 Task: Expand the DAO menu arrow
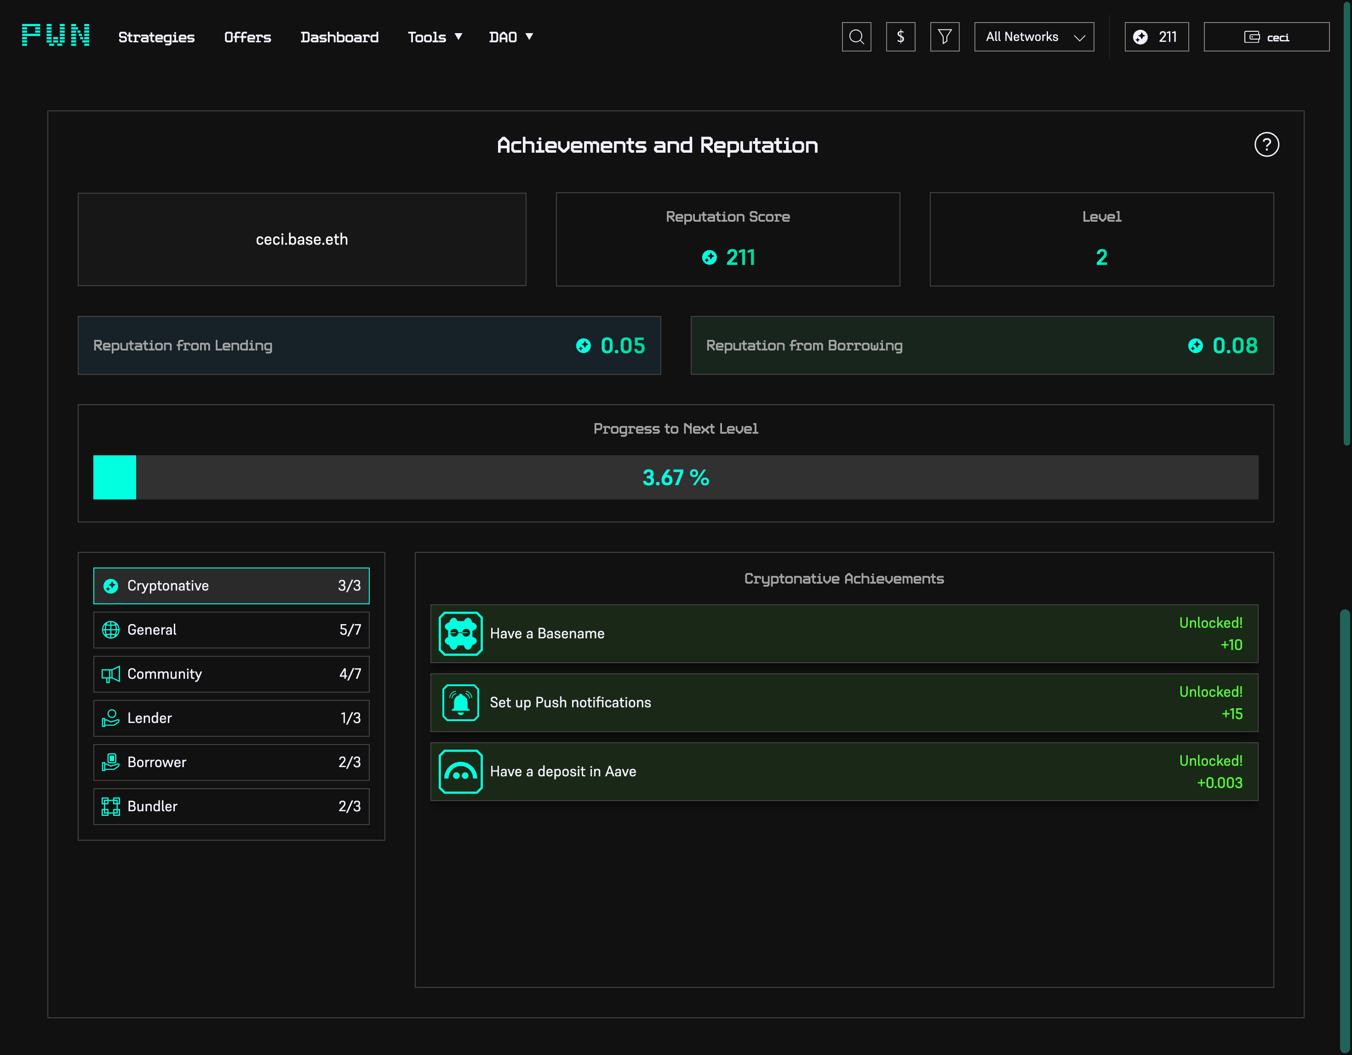click(529, 36)
